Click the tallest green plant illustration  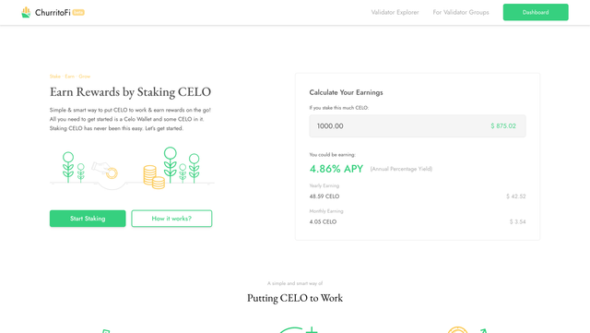tap(170, 164)
